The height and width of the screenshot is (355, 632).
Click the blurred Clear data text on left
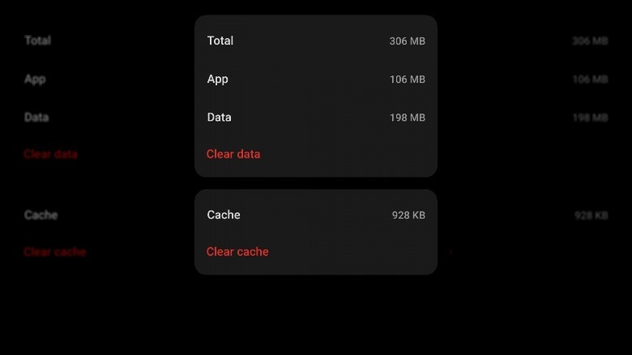(x=50, y=154)
